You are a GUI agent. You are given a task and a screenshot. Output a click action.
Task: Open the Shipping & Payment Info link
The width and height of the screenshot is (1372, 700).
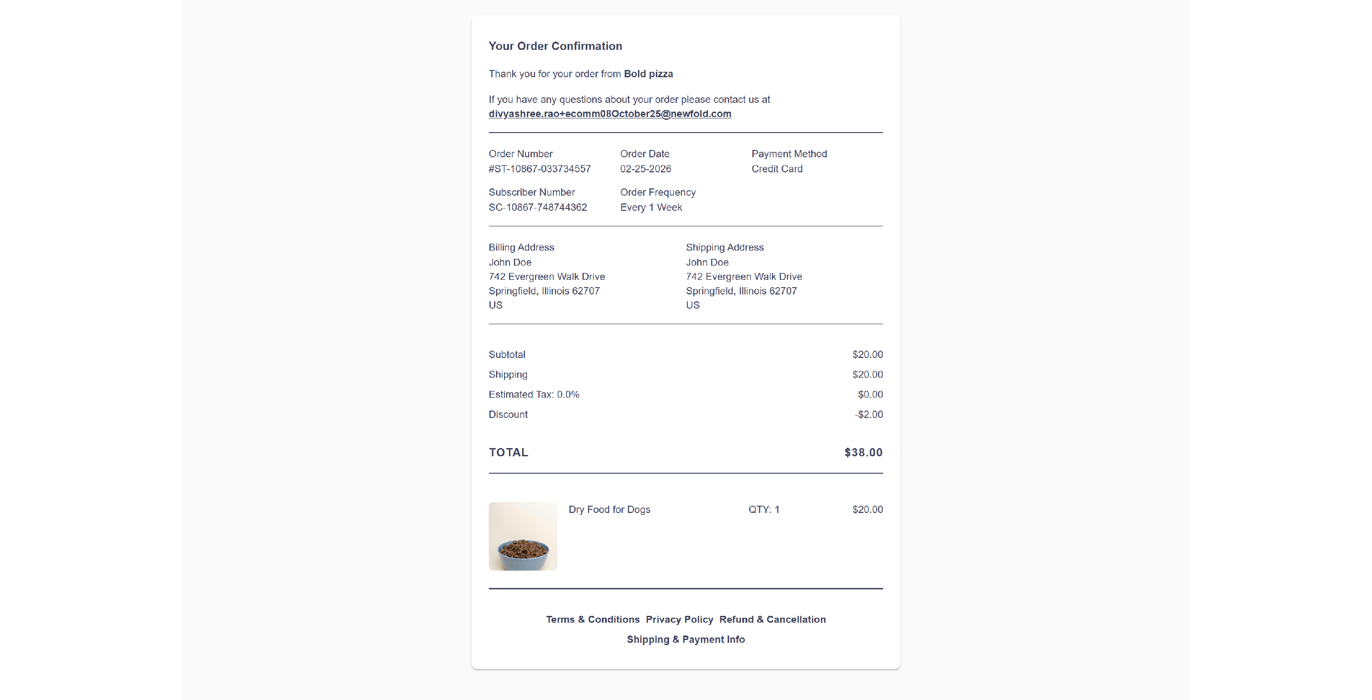coord(686,639)
